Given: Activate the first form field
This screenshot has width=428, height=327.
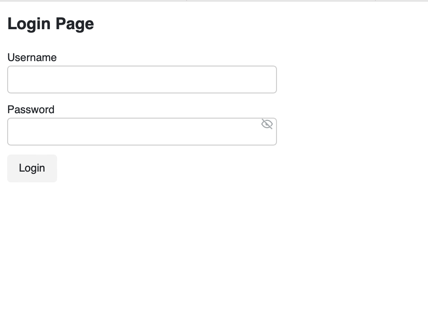Looking at the screenshot, I should 142,80.
